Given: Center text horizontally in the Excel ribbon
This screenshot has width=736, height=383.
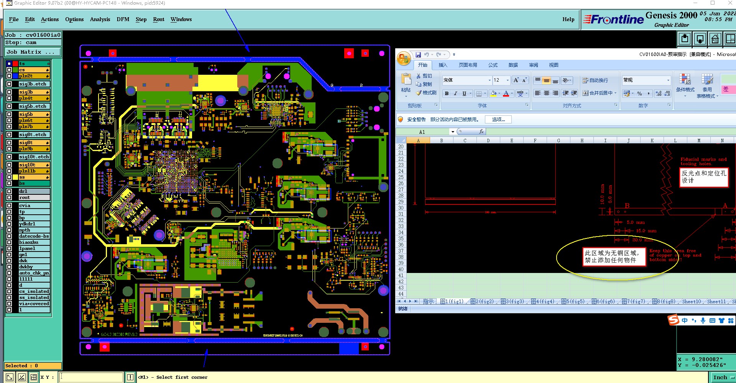Looking at the screenshot, I should [547, 93].
